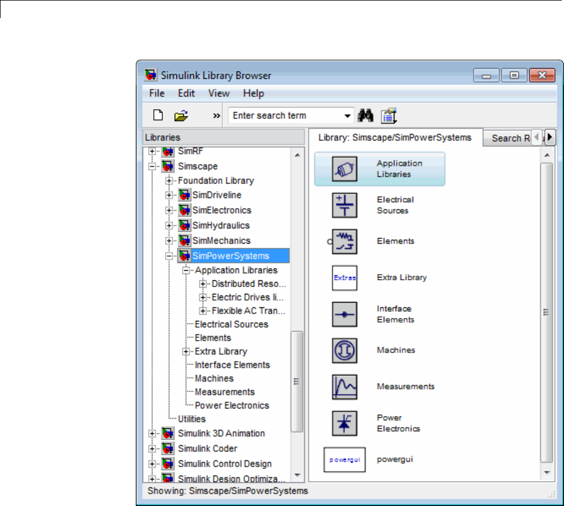
Task: Click the Open model folder icon
Action: tap(181, 115)
